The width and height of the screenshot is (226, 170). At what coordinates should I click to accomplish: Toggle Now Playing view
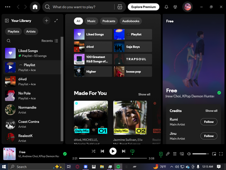(x=161, y=154)
